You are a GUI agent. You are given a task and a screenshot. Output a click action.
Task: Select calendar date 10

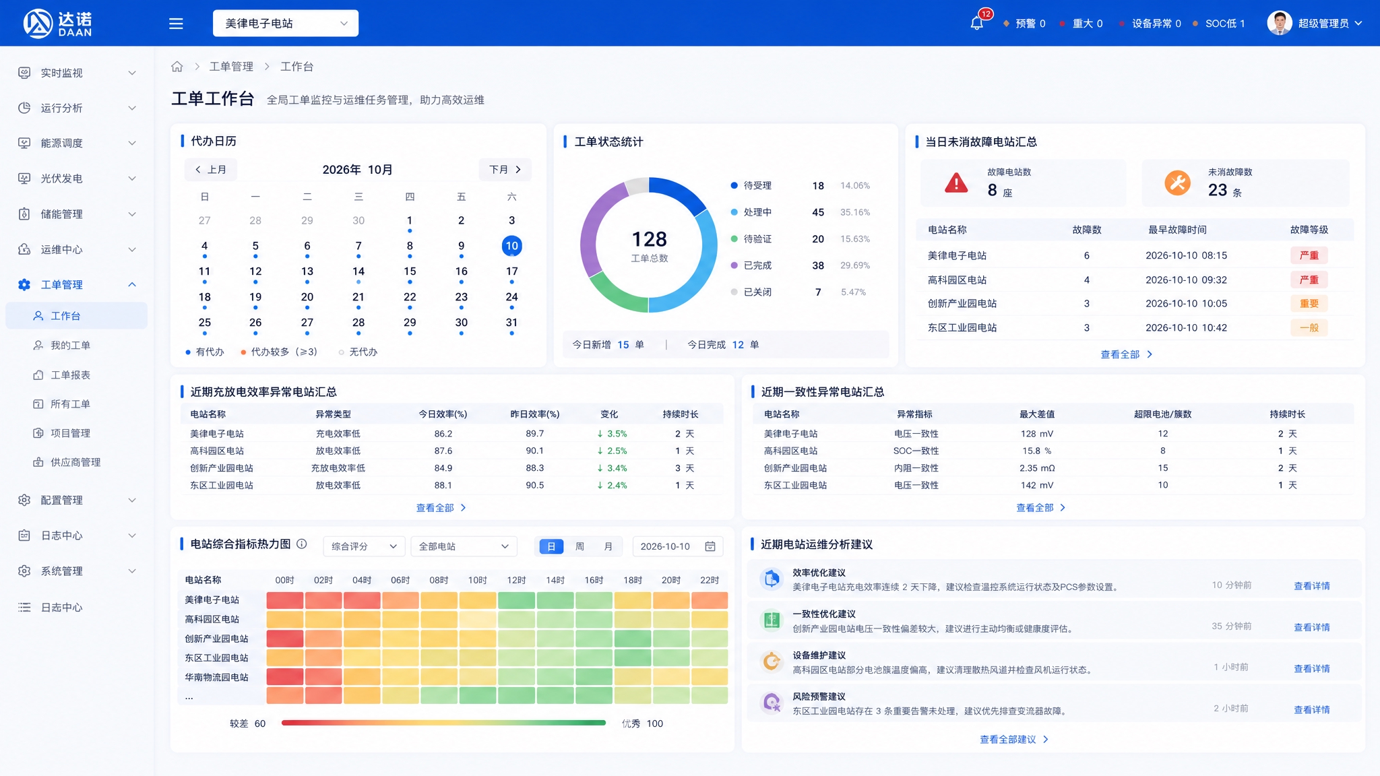point(512,246)
